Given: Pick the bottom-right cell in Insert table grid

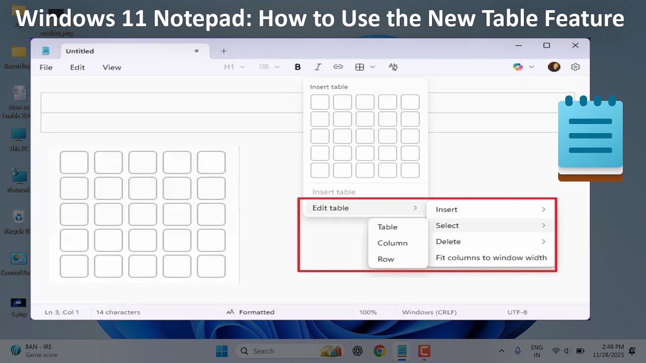Looking at the screenshot, I should click(x=410, y=170).
